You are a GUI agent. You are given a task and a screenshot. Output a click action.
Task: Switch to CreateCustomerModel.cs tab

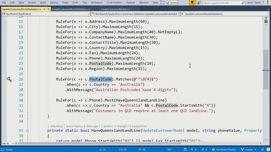(x=115, y=9)
